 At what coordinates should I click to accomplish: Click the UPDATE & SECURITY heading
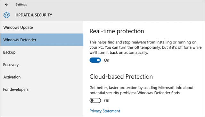click(x=34, y=15)
